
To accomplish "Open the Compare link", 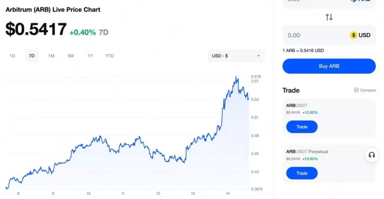I will (367, 90).
